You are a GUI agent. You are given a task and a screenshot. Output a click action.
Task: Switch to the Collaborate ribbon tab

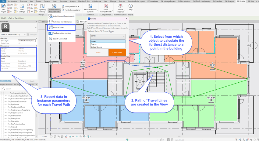[97, 1]
